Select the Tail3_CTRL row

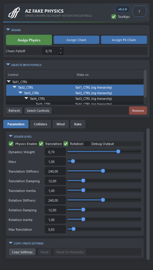(75, 93)
